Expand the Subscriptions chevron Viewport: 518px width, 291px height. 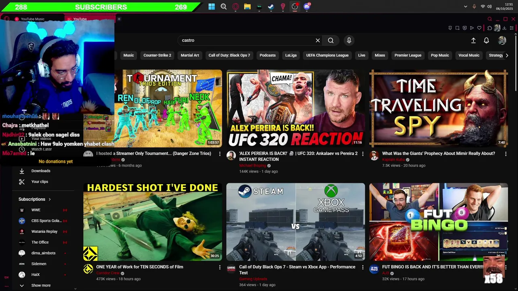[50, 199]
